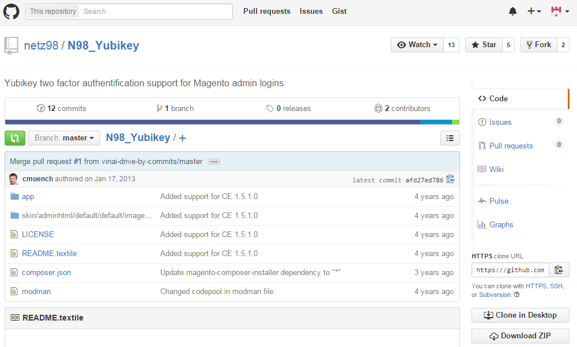Go to Pull requests in top navigation

[267, 12]
